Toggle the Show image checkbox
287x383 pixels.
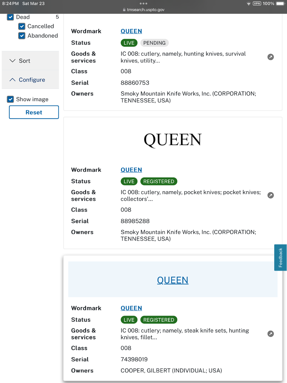tap(11, 99)
